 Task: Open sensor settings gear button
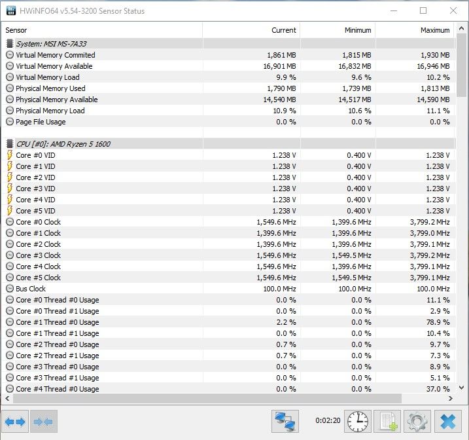point(417,422)
